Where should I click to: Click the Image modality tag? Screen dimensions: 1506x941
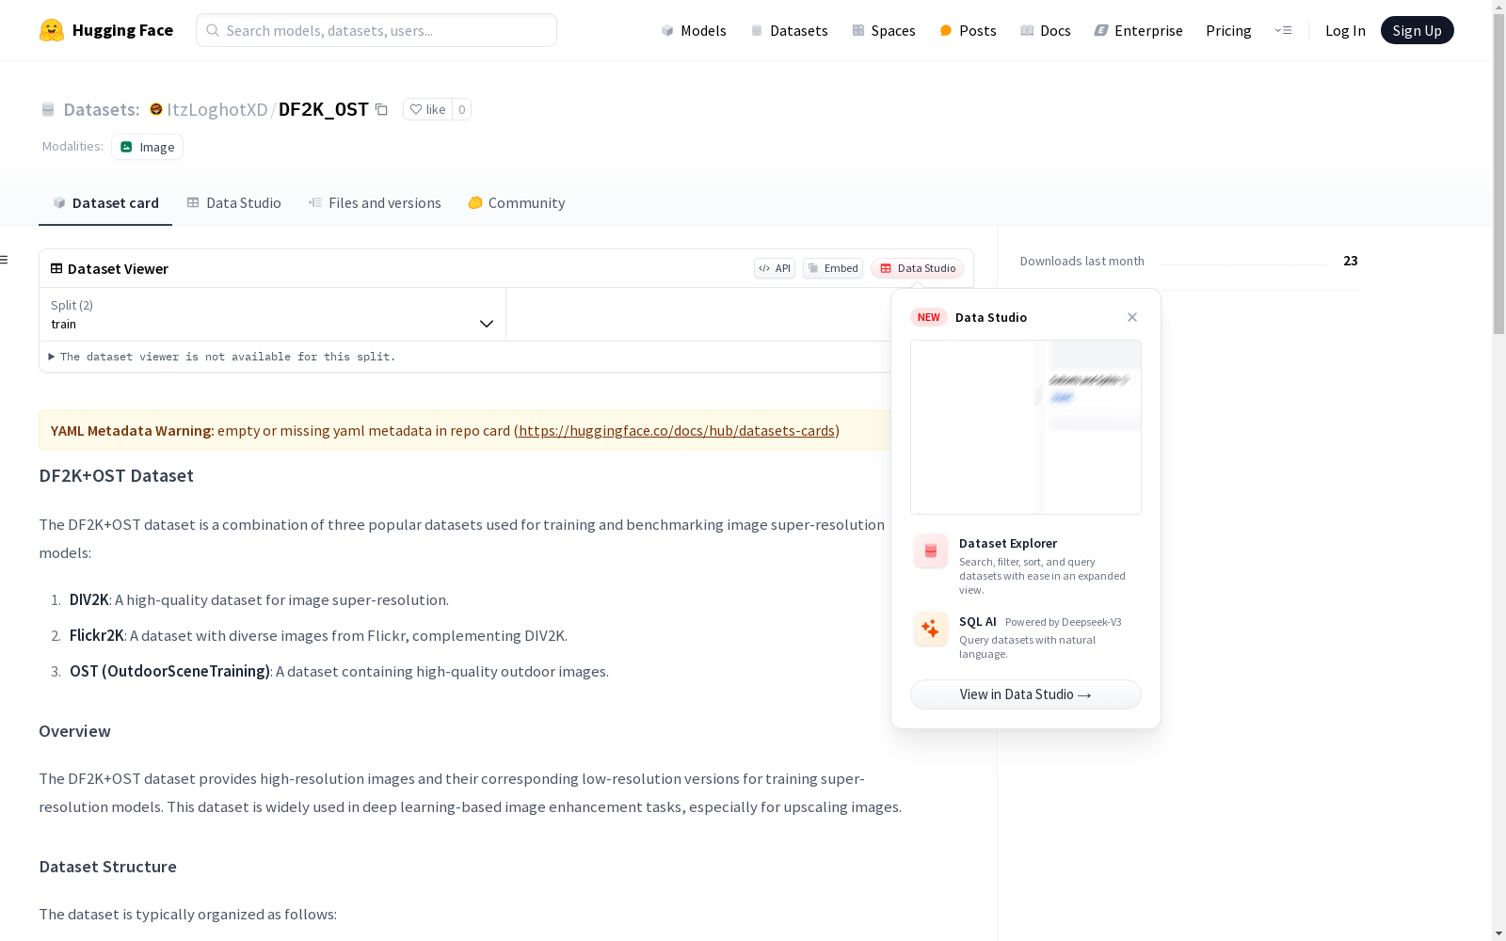[x=147, y=147]
